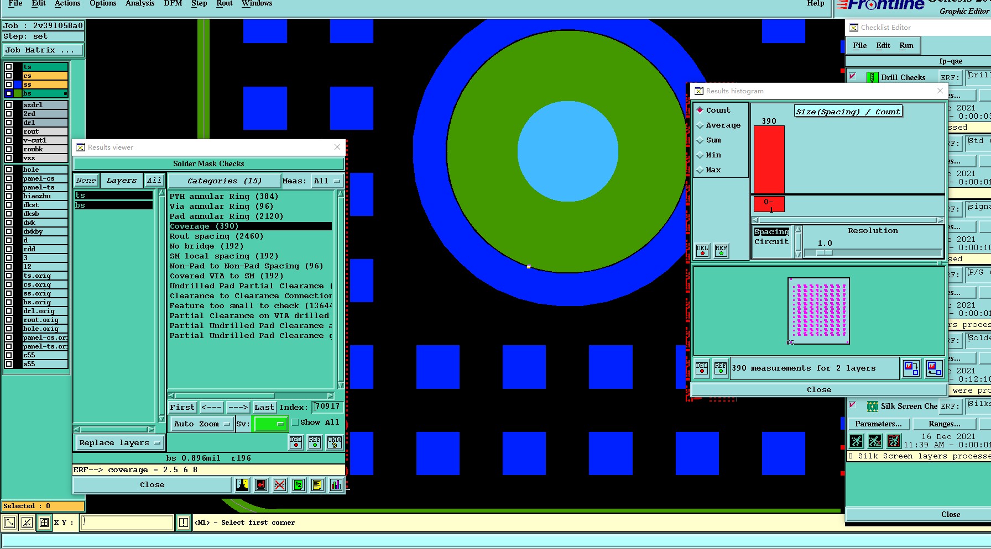Click histogram up-arrow select icon

click(934, 368)
